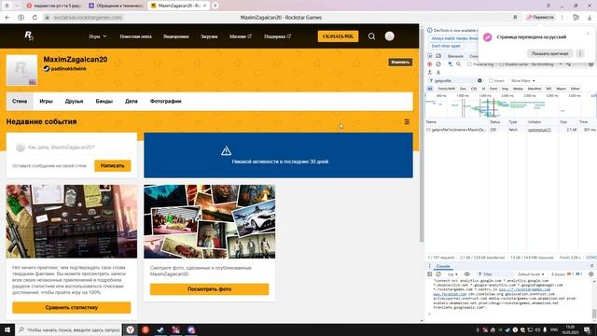The image size is (597, 336).
Task: Expand the Игры dropdown in site navigation
Action: [97, 36]
